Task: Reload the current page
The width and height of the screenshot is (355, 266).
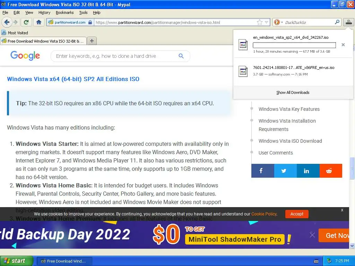Action: [x=26, y=22]
